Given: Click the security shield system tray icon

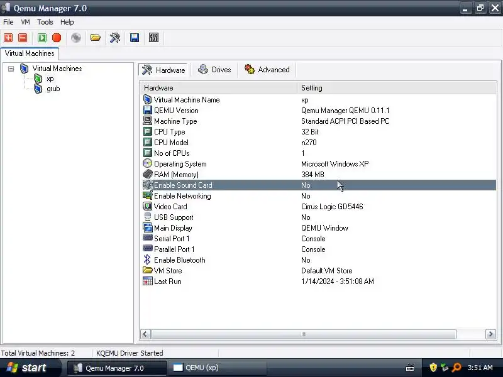Looking at the screenshot, I should coord(433,368).
